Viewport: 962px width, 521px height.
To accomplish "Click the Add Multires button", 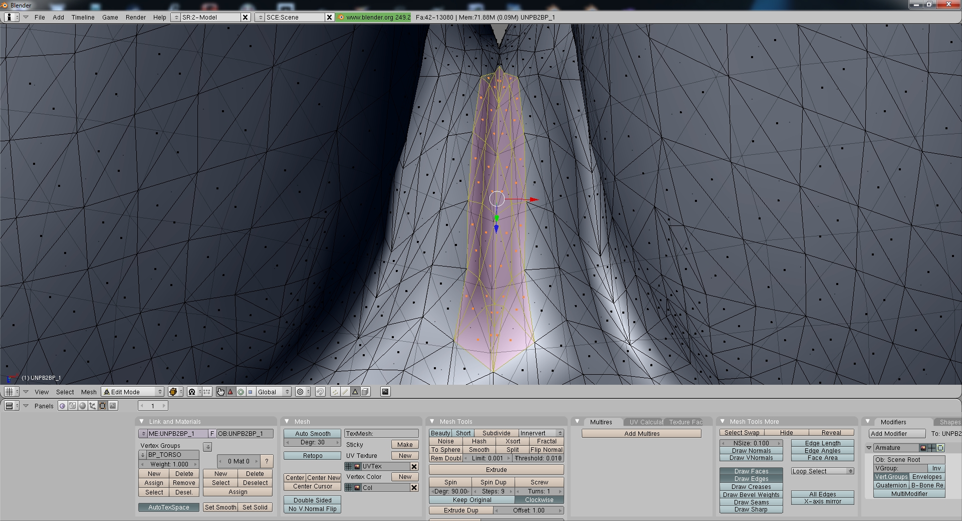I will click(x=642, y=433).
